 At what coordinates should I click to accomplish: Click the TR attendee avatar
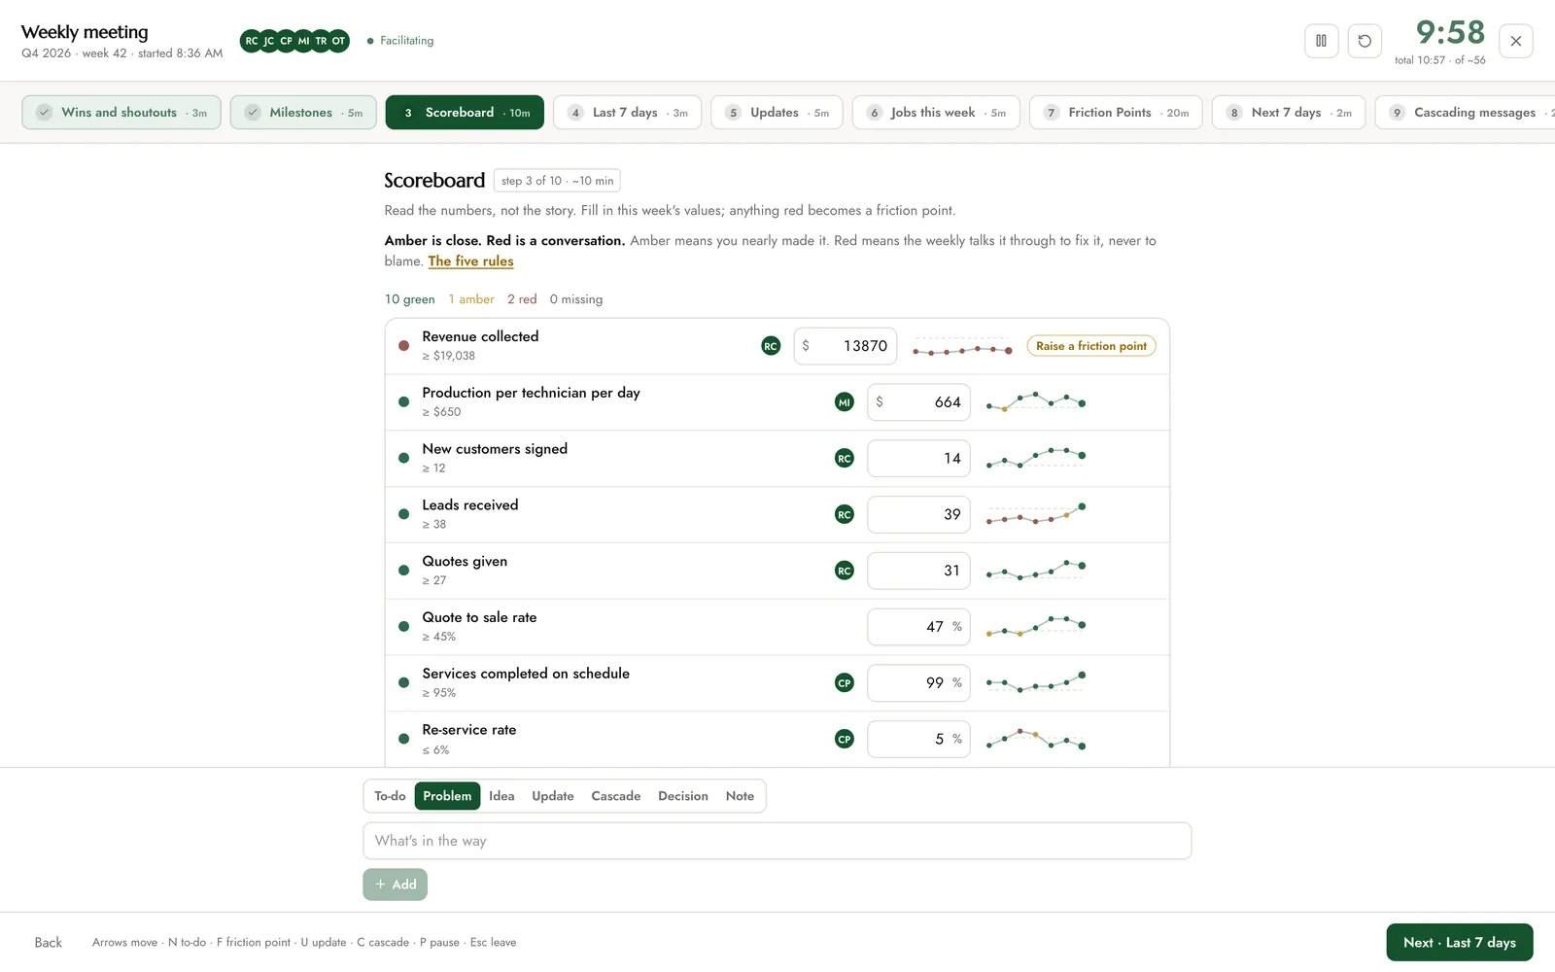pos(322,41)
